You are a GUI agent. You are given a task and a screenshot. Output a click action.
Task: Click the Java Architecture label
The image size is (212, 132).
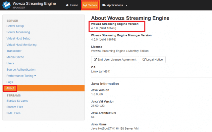coord(104,113)
